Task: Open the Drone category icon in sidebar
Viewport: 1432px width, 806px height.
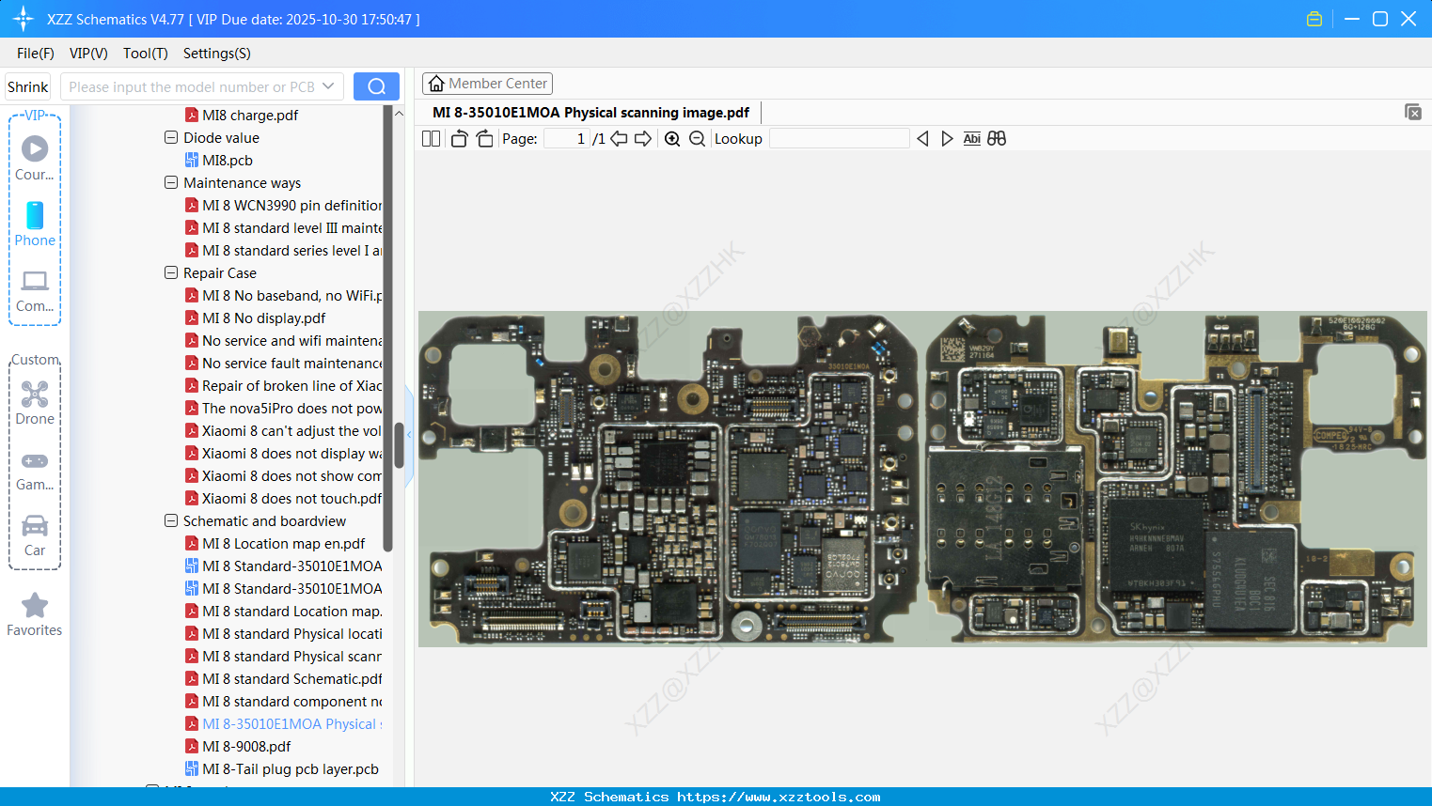Action: 34,395
